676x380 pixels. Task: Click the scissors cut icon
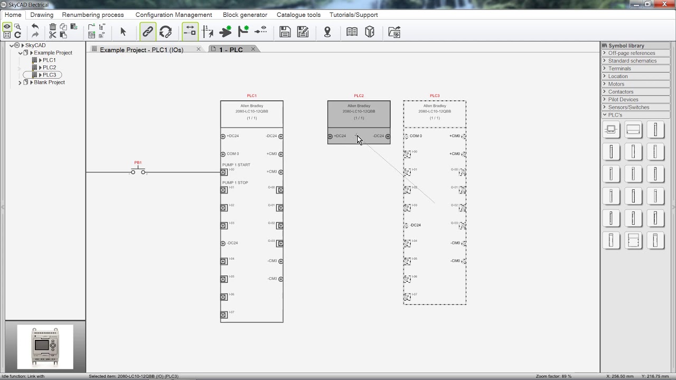[53, 35]
